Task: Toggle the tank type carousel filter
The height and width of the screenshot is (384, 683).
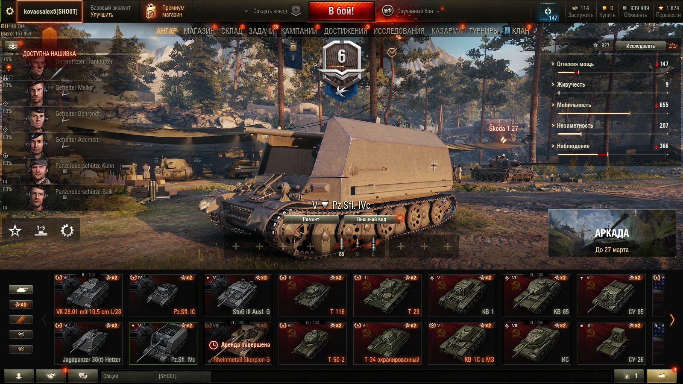Action: [21, 290]
